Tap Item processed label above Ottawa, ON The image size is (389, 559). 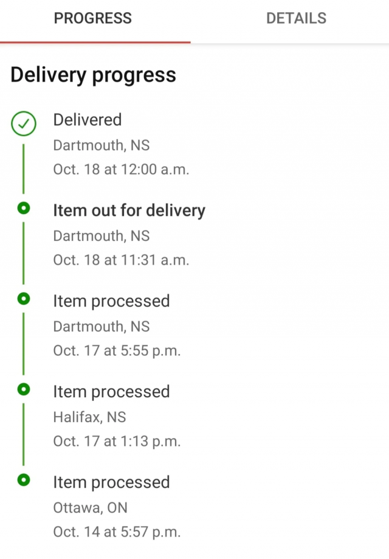coord(111,482)
